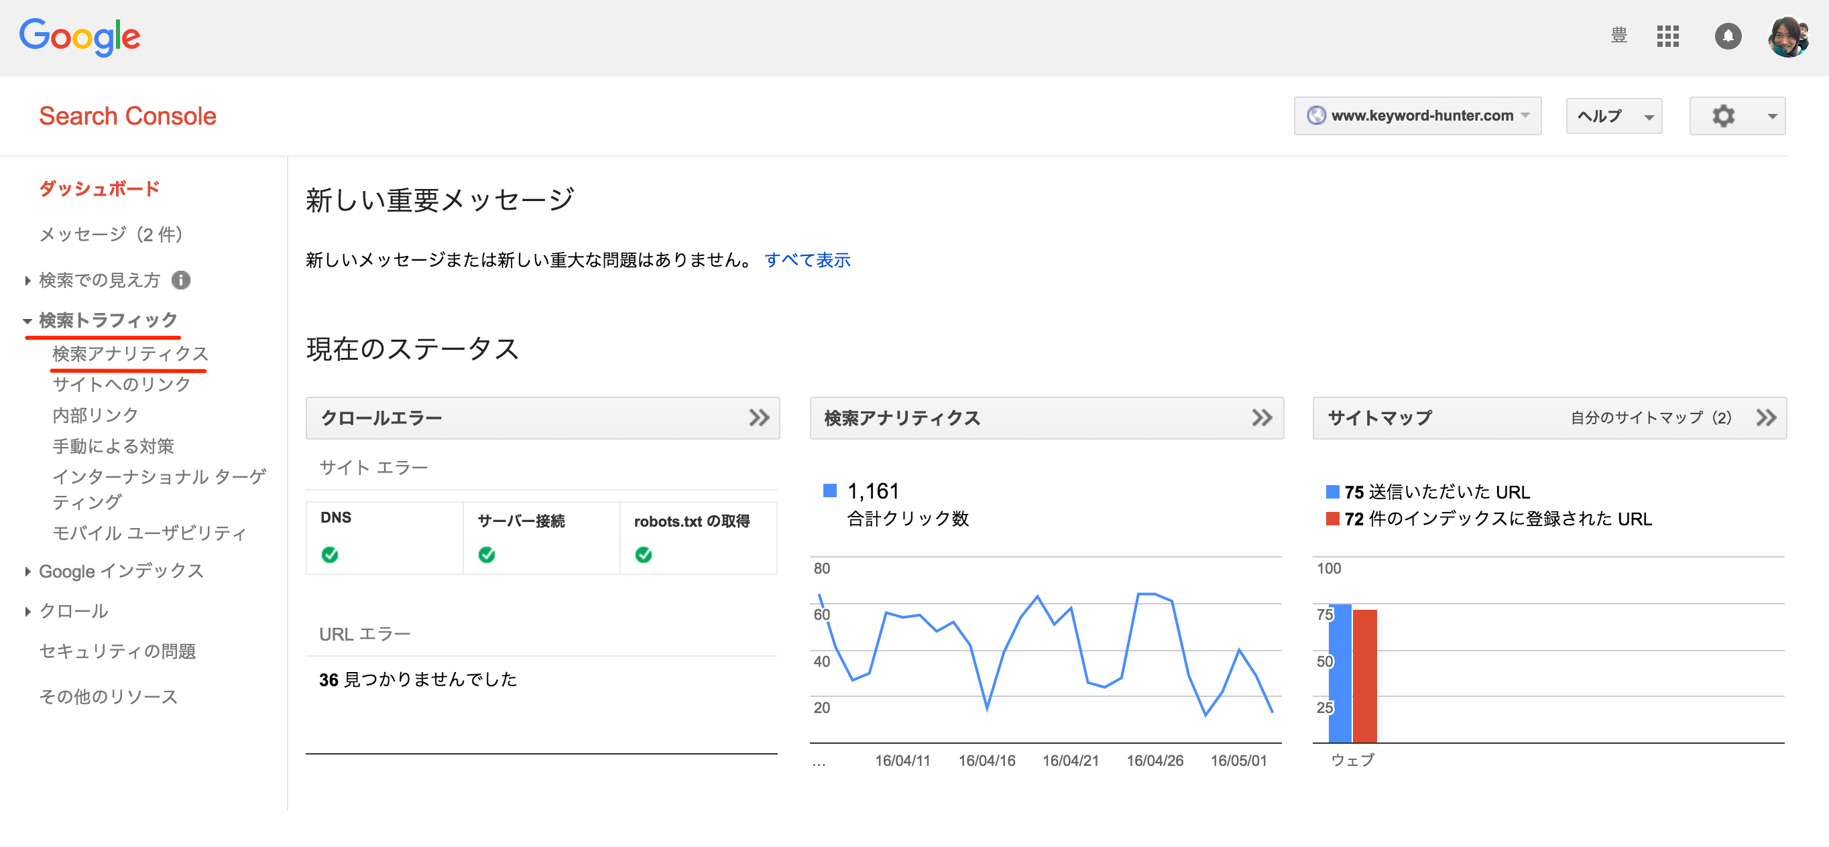Select 検索アナリティクス in the sidebar
1829x847 pixels.
pyautogui.click(x=130, y=353)
